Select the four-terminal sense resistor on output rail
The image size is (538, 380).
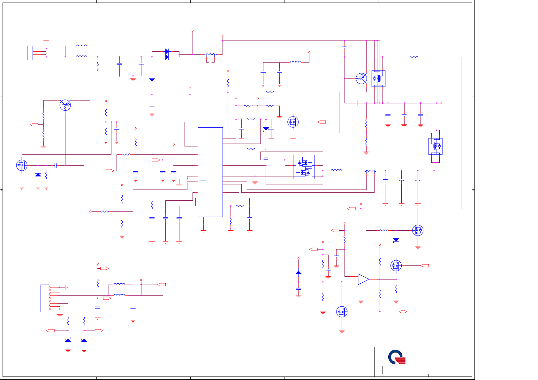(370, 171)
